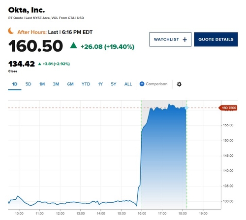Viewport: 246px width, 220px height.
Task: Switch chart to 1M range
Action: tap(42, 84)
